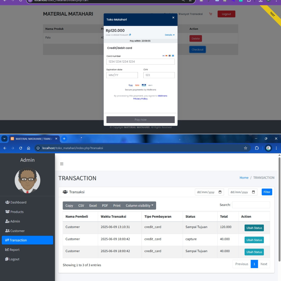Viewport: 281px width, 281px height.
Task: Follow the Midtrans Privacy Policy link
Action: tap(140, 99)
